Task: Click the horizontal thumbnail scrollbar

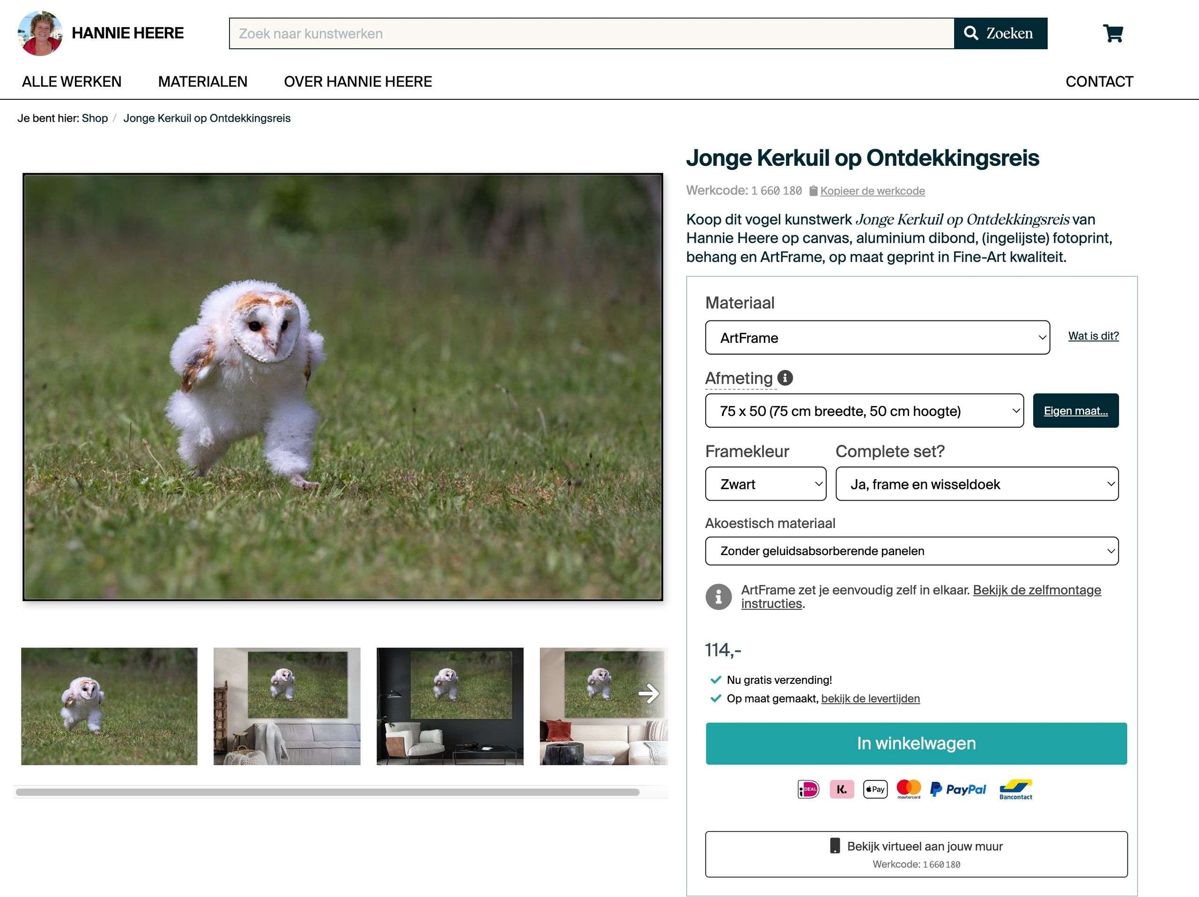Action: tap(327, 792)
